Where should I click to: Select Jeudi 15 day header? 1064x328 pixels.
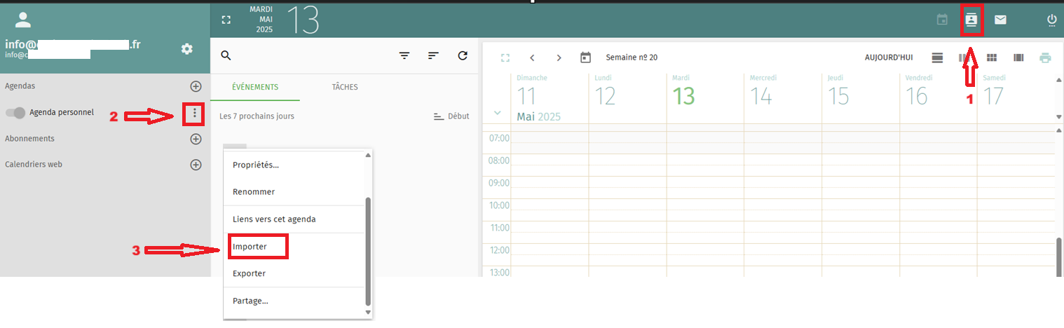click(x=861, y=98)
